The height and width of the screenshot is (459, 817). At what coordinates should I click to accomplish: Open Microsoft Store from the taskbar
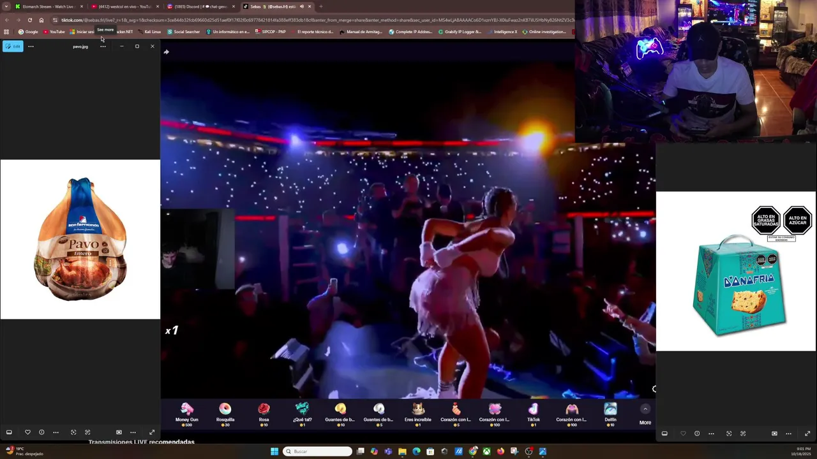(x=430, y=451)
